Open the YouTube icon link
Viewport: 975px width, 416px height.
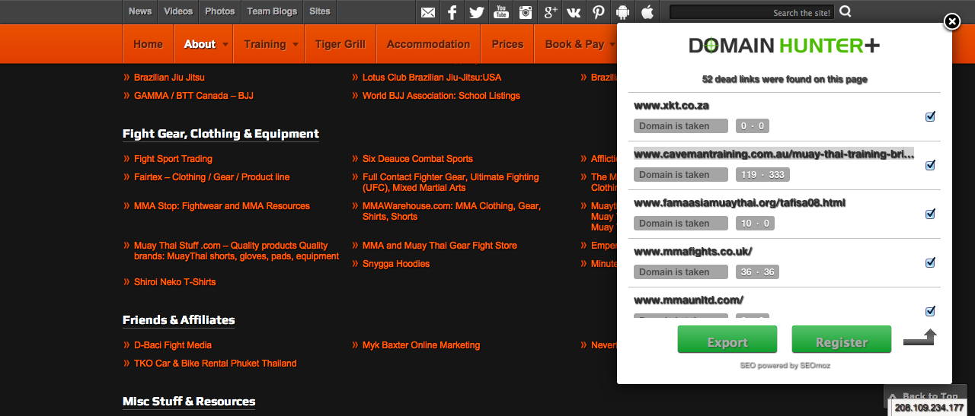501,12
